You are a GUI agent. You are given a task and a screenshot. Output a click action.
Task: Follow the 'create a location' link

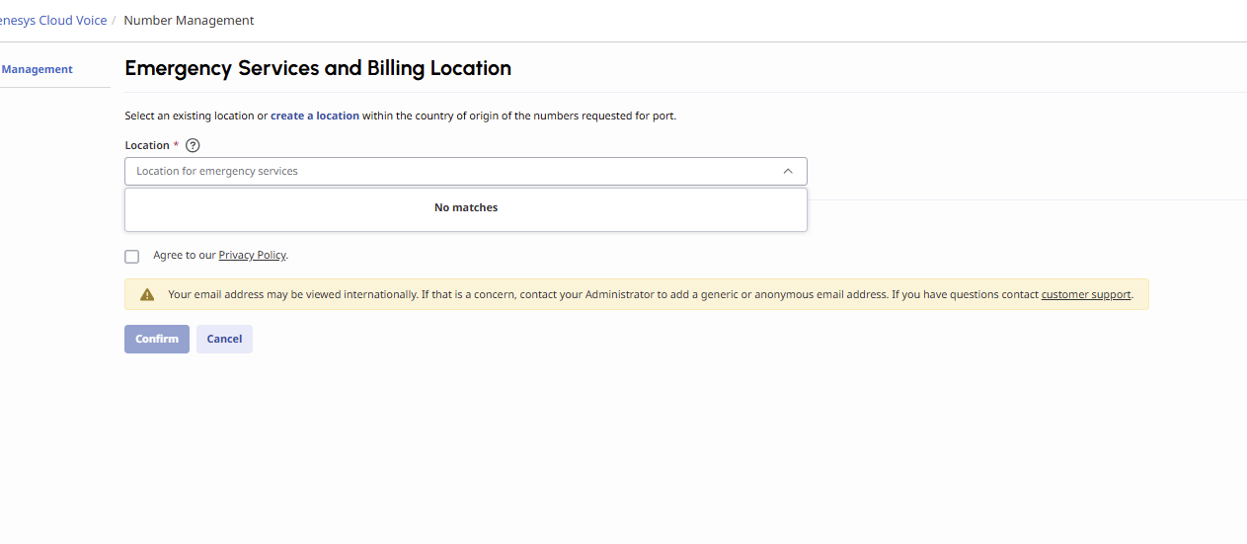[315, 116]
